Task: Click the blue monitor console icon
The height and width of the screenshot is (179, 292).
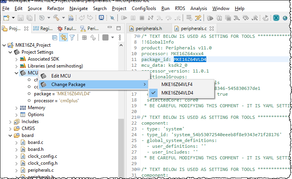Action: [101, 18]
